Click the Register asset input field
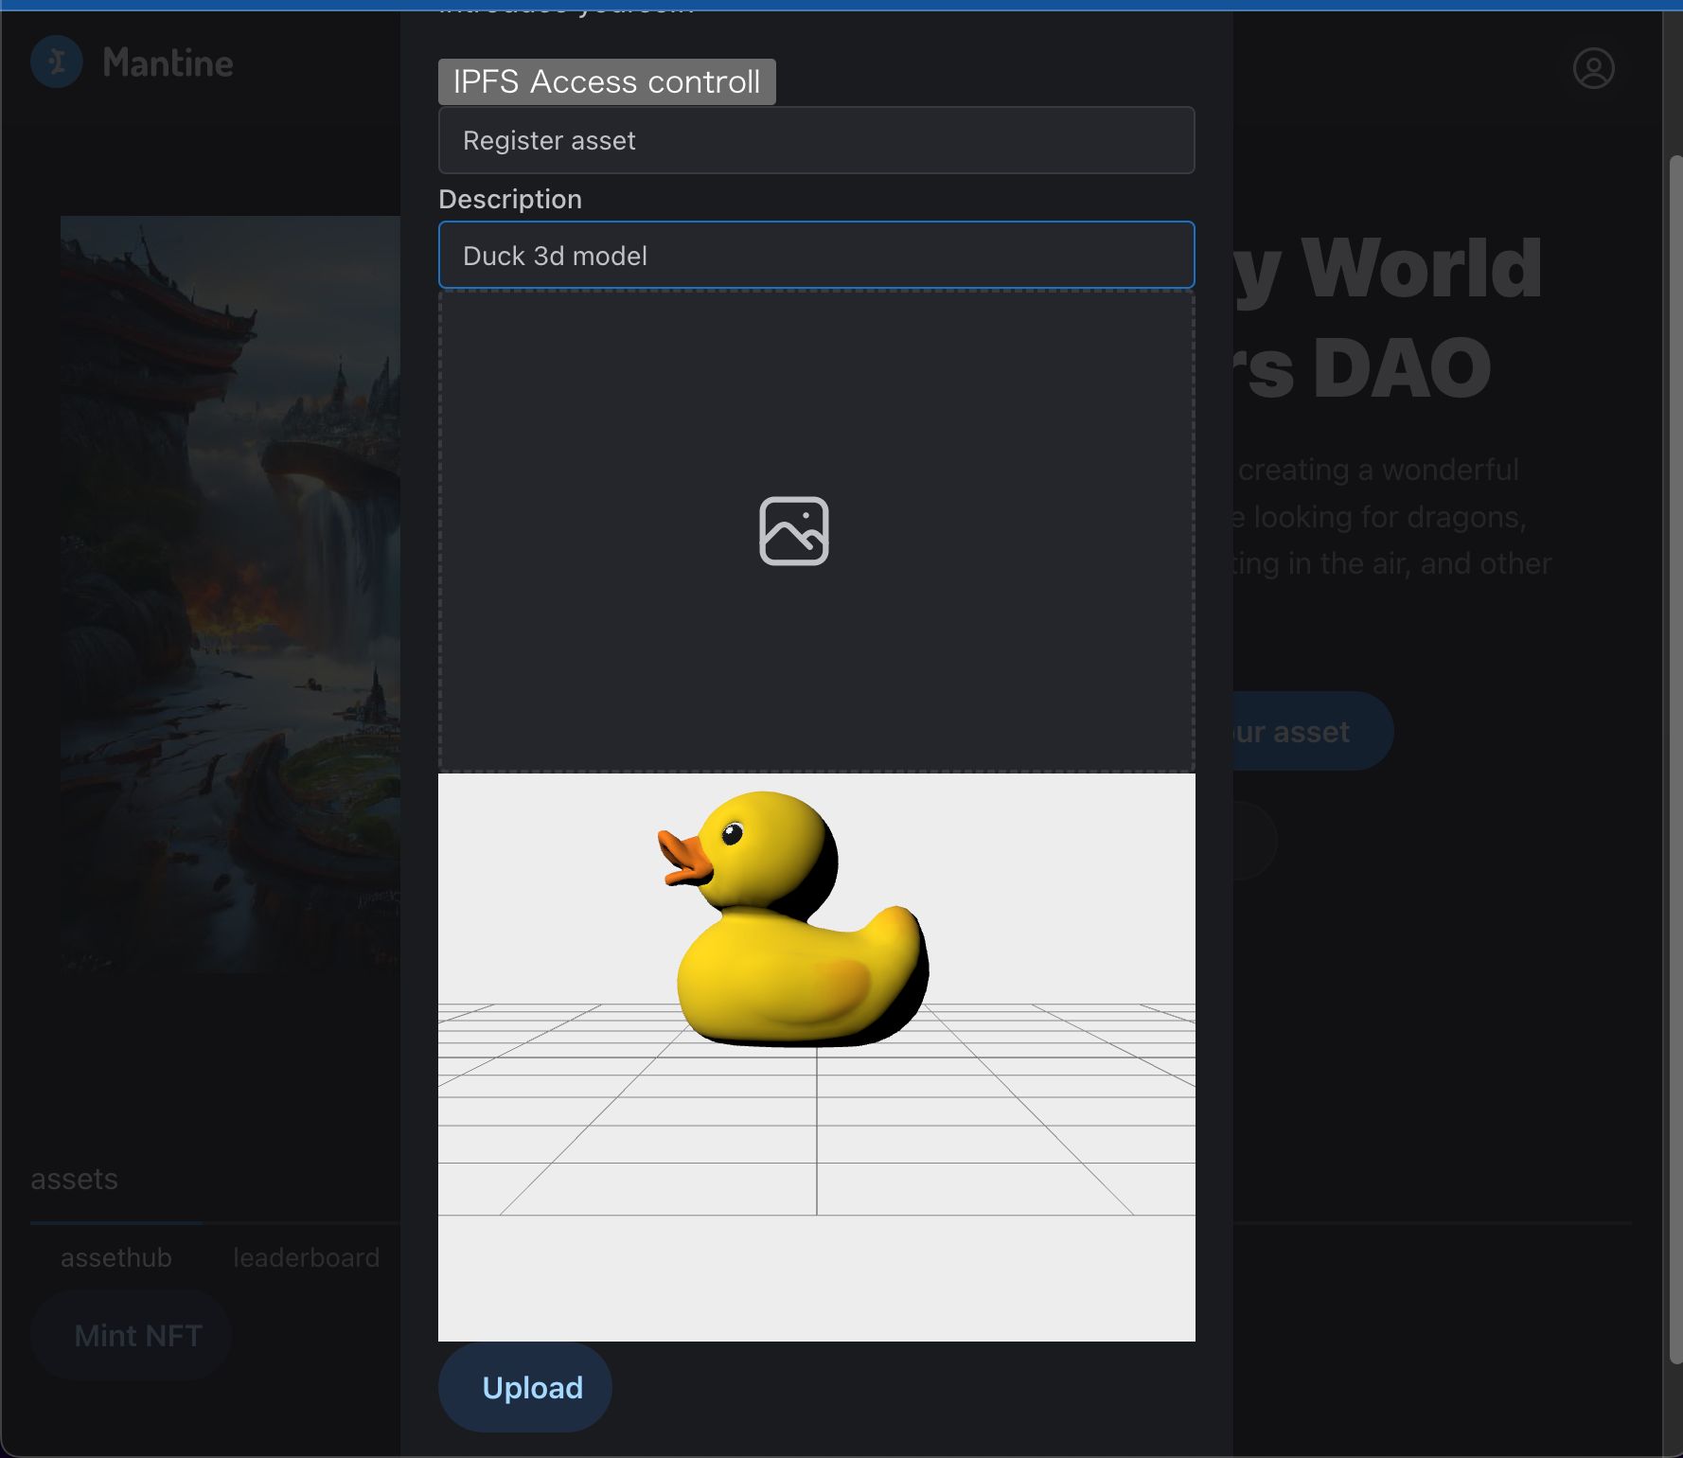The image size is (1683, 1458). [x=816, y=140]
